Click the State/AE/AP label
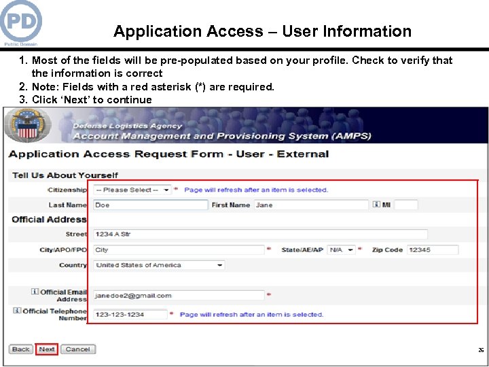489x367 pixels. click(x=302, y=250)
